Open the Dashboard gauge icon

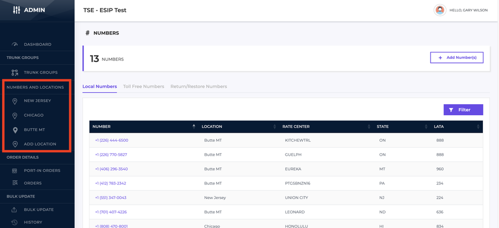tap(14, 44)
